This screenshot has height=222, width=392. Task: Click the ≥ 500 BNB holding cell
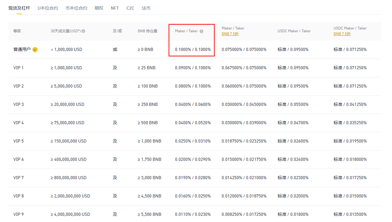coord(148,123)
